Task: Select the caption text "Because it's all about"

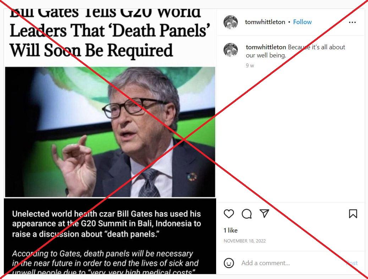Action: [317, 47]
